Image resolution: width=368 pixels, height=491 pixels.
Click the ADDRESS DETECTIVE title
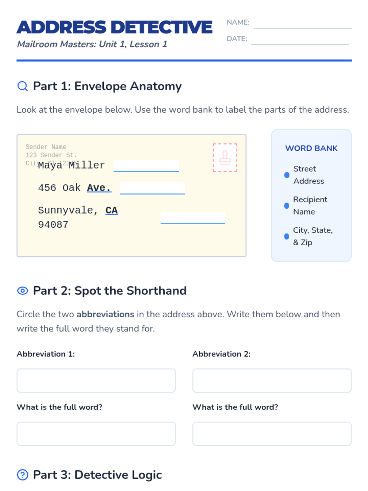[x=115, y=27]
